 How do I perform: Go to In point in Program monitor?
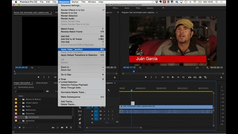click(163, 77)
